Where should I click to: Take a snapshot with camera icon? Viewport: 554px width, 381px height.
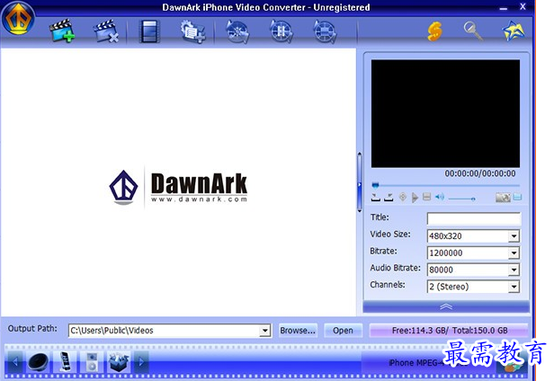click(503, 198)
